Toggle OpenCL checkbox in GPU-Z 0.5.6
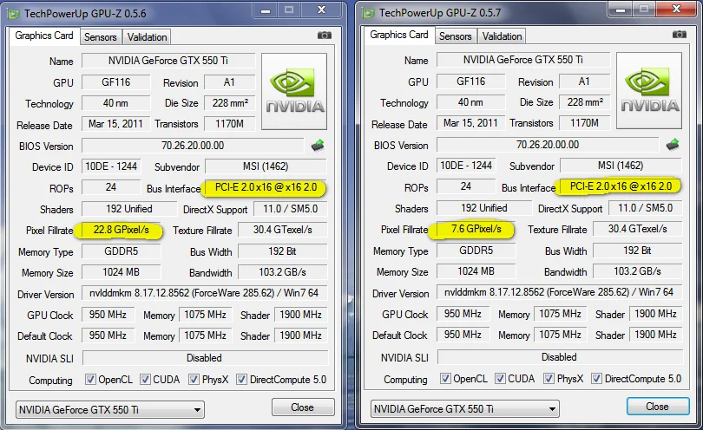The width and height of the screenshot is (703, 430). point(90,380)
